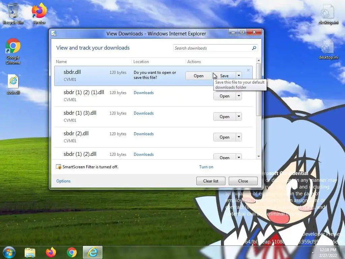This screenshot has width=345, height=259.
Task: Open sbdr (1) (3).dll file
Action: coord(224,116)
